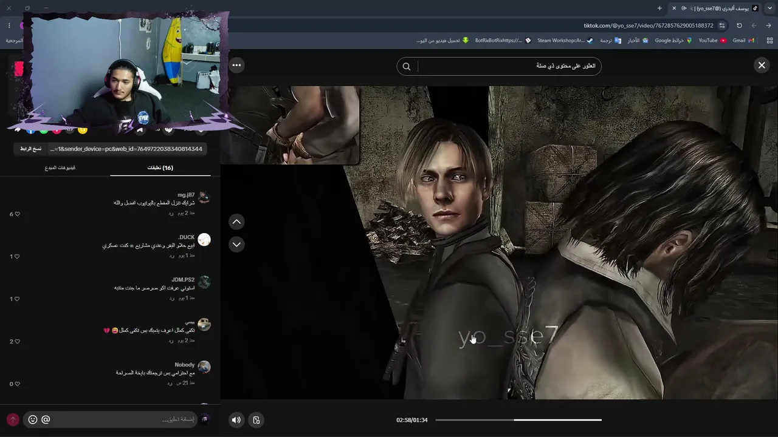Open the Google Maps bookmark
This screenshot has width=778, height=437.
pos(673,41)
